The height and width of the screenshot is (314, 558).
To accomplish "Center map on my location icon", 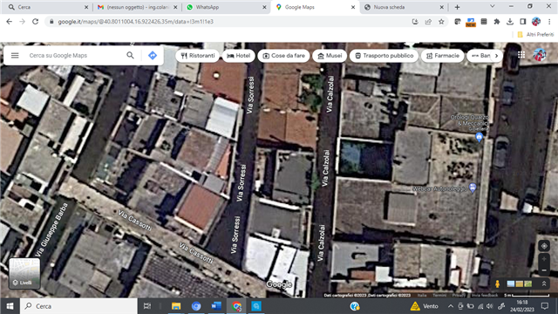I will click(x=544, y=246).
